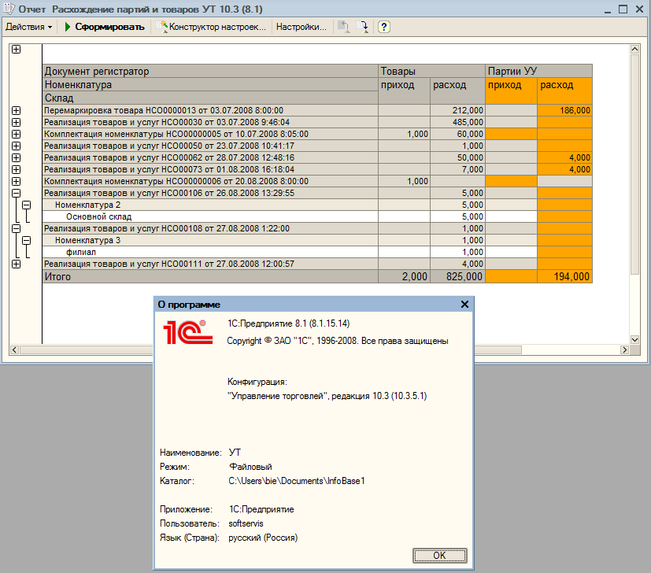Click the configuration text редакция 10.3 (10.3.5.1)
Screen dimensions: 651x573
point(379,396)
